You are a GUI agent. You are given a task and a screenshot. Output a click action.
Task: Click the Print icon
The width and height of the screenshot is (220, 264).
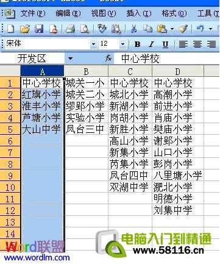(x=71, y=29)
